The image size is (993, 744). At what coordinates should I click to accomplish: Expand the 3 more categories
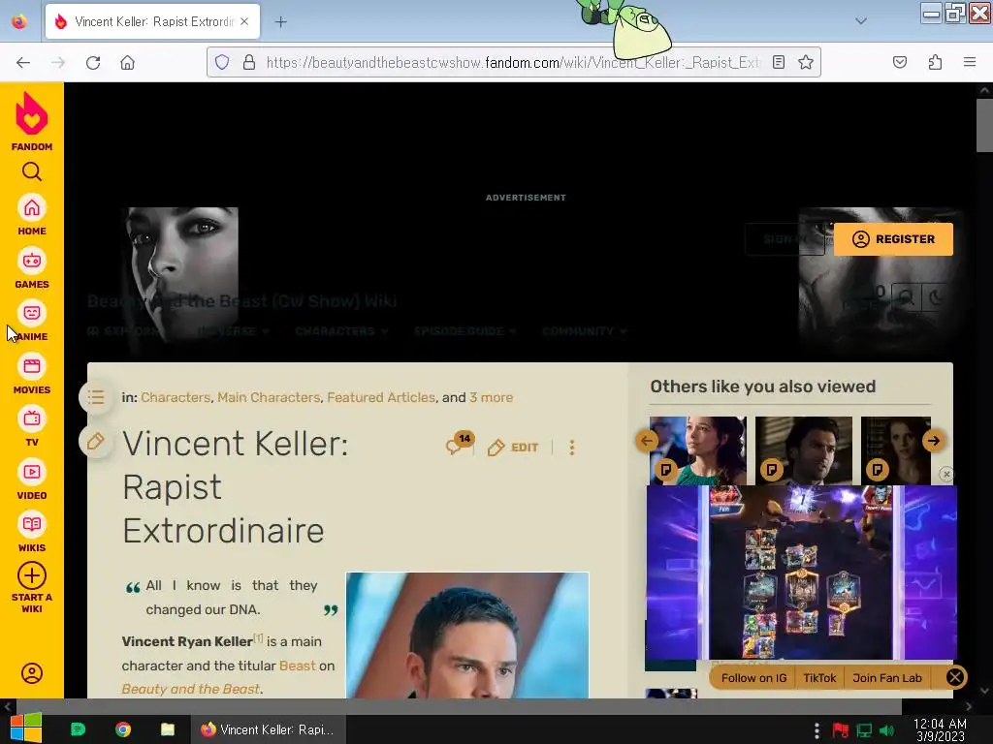pyautogui.click(x=491, y=397)
